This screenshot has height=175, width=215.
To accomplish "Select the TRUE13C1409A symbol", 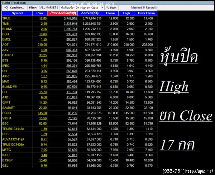I will [x=13, y=145].
